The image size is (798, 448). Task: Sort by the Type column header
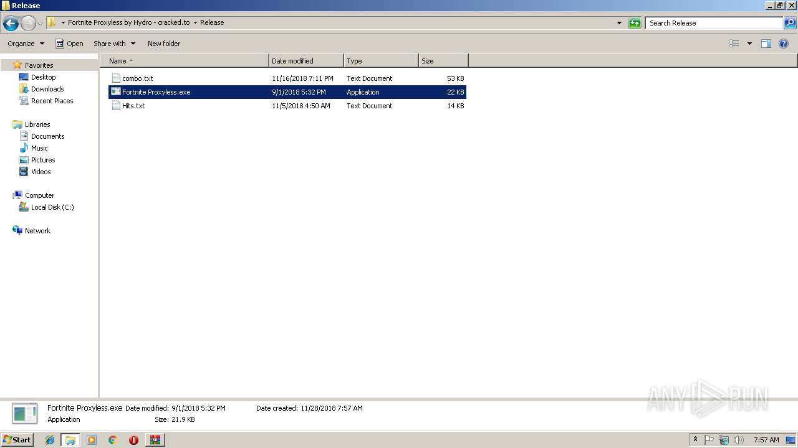pos(381,61)
